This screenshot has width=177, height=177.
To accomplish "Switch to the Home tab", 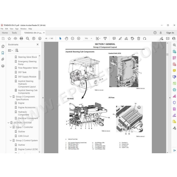I will (x=5, y=33).
